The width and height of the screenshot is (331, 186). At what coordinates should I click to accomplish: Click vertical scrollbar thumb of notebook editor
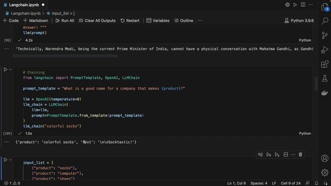point(316,84)
